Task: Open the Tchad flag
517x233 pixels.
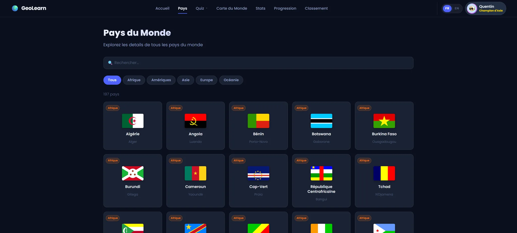Action: (x=384, y=173)
